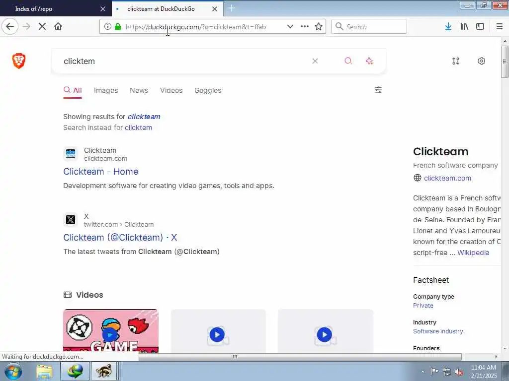509x381 pixels.
Task: Open a new browser tab
Action: (x=232, y=8)
